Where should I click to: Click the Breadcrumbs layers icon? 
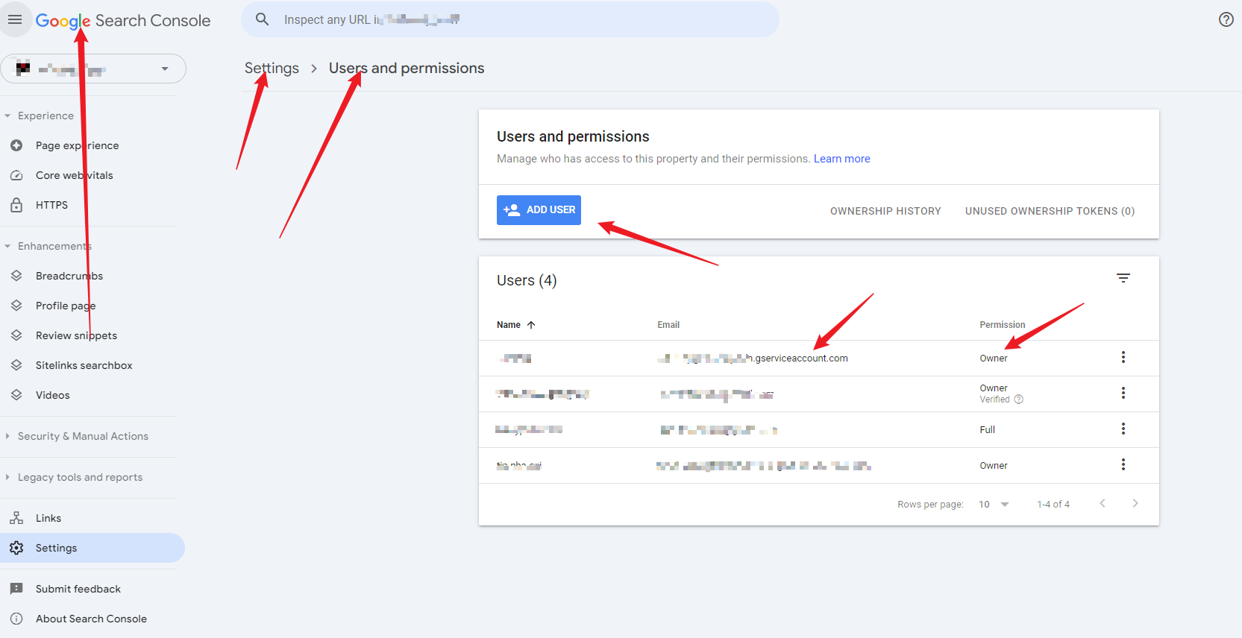click(x=16, y=276)
